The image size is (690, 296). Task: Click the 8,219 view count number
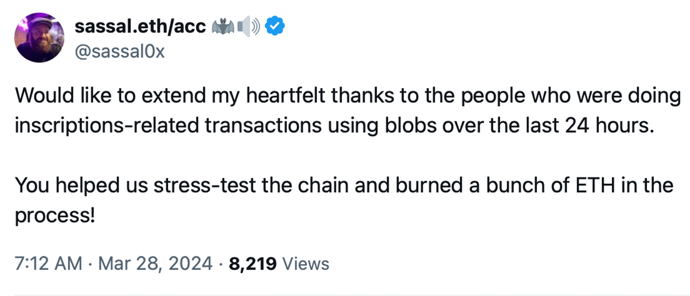(253, 264)
